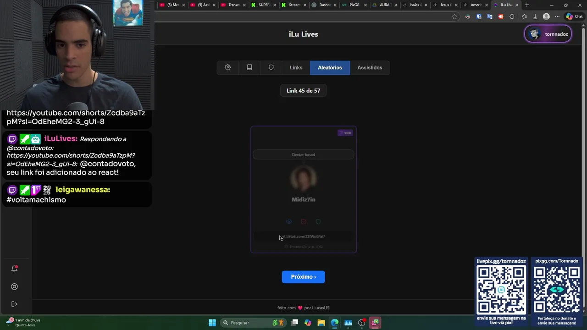
Task: Open Task View on taskbar
Action: [x=295, y=323]
